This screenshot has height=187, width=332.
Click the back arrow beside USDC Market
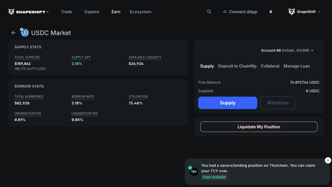tap(13, 33)
